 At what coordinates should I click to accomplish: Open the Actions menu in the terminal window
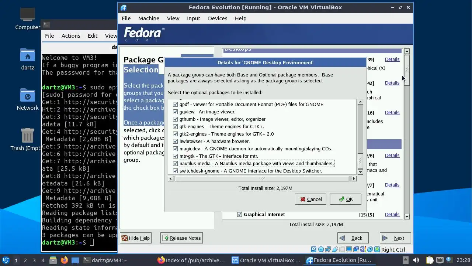[71, 35]
